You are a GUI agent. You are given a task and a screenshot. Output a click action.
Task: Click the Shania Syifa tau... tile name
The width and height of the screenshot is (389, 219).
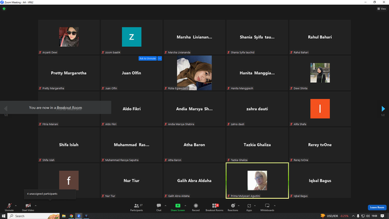[x=257, y=37]
